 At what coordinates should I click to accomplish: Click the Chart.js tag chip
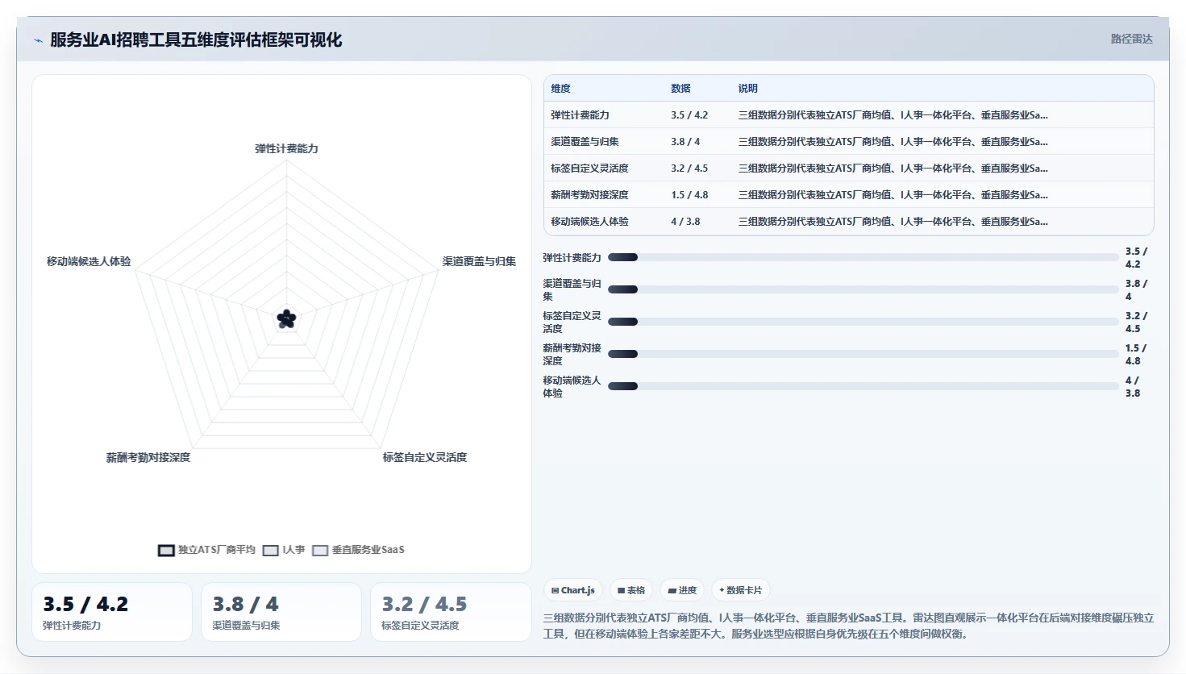pos(573,590)
